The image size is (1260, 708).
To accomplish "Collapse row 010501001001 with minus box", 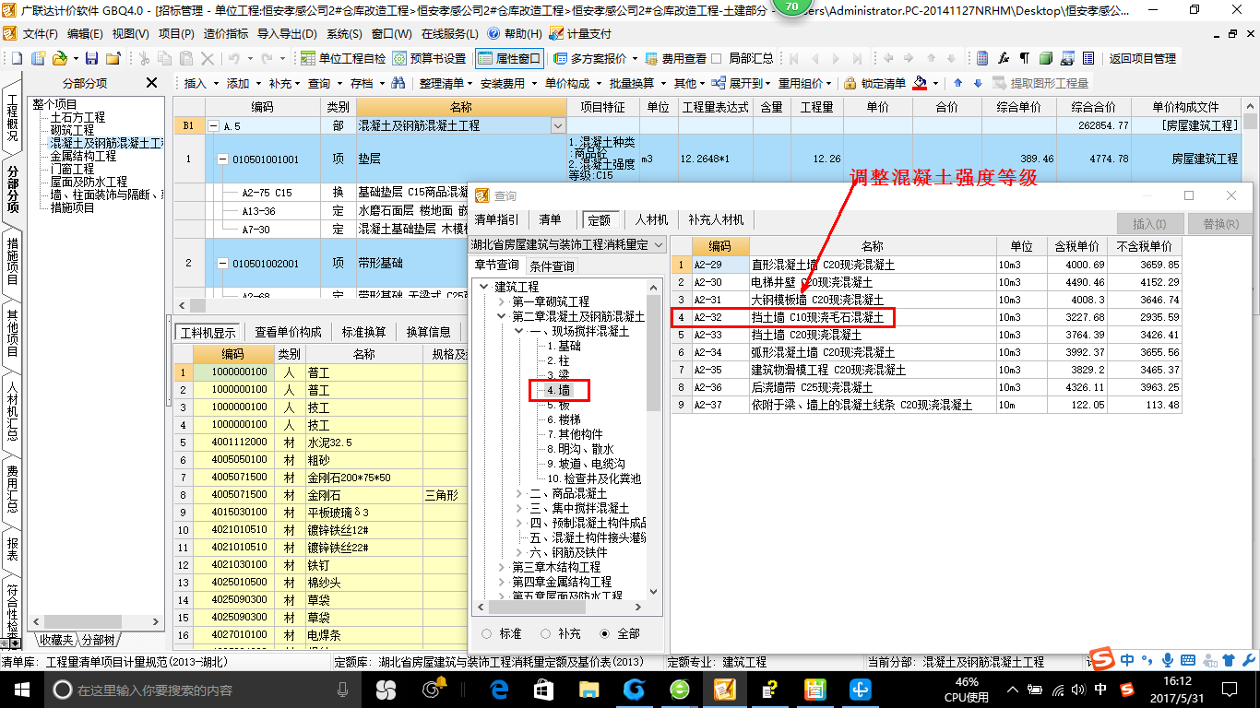I will tap(221, 159).
